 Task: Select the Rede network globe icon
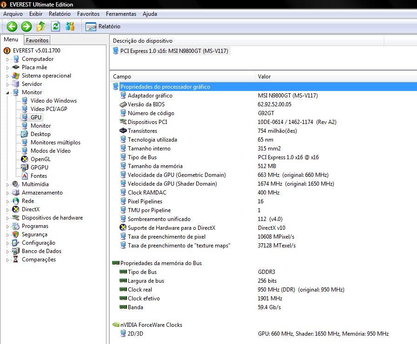(16, 201)
